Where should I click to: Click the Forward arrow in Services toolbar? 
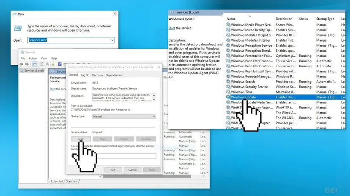coord(27,64)
